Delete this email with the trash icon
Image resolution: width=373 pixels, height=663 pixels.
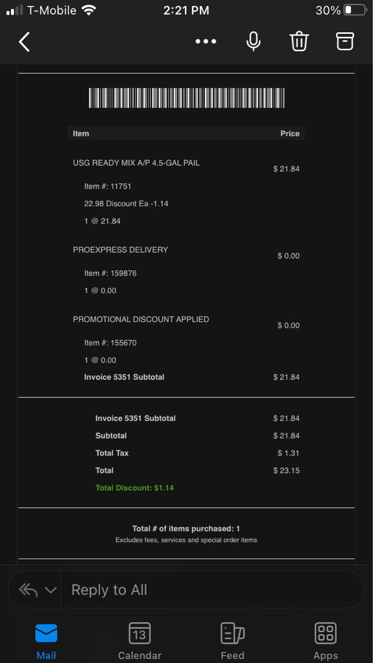coord(299,41)
